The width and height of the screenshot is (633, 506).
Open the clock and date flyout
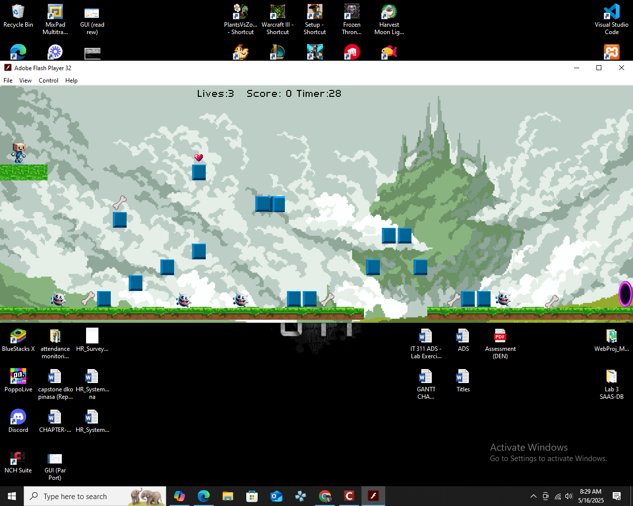[x=590, y=496]
